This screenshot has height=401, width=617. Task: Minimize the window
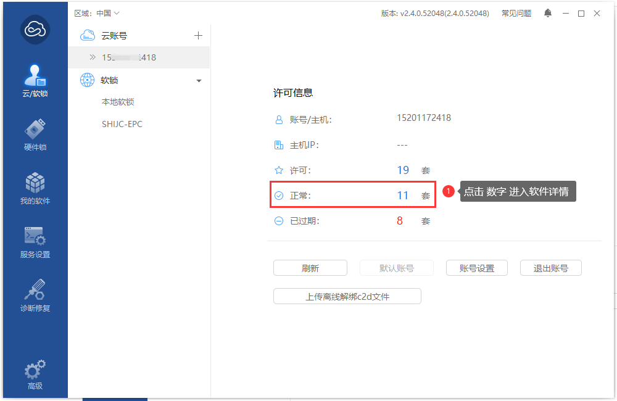coord(566,14)
